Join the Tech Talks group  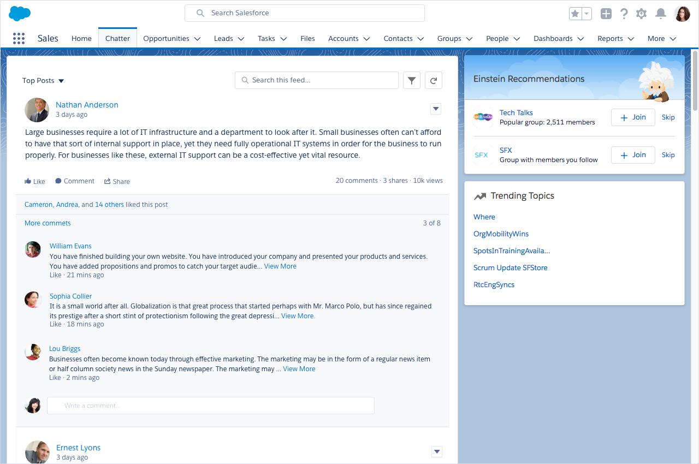click(632, 117)
